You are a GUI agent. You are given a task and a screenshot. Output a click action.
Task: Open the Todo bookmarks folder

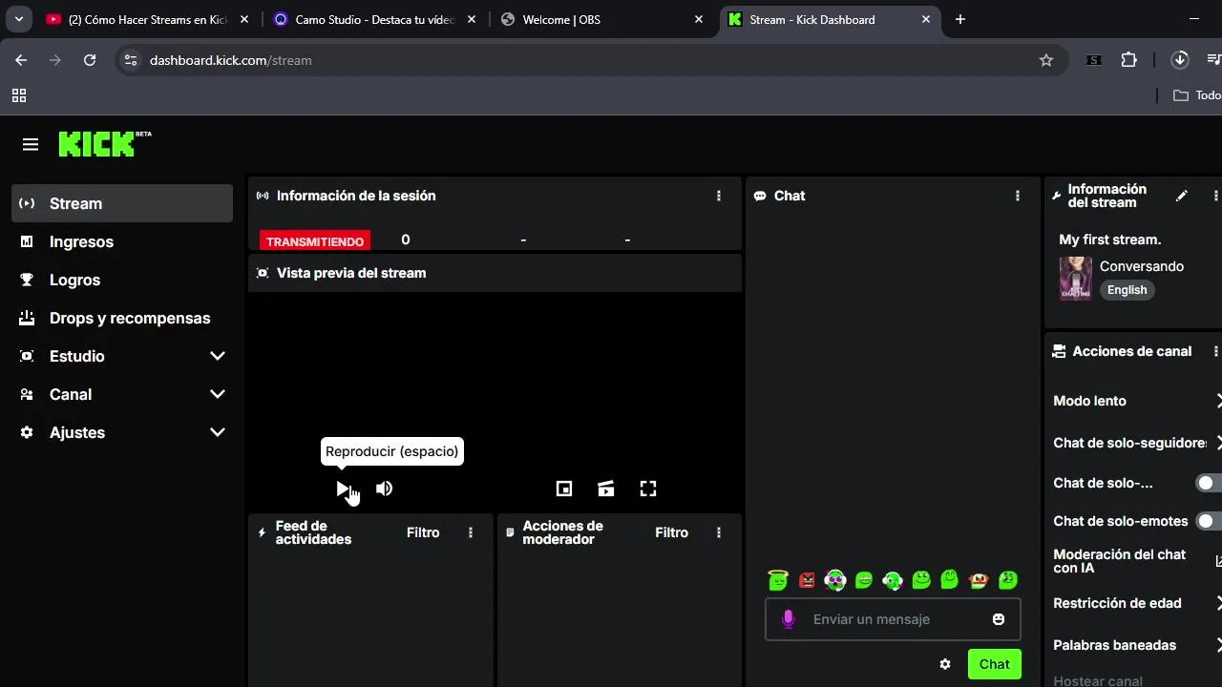1197,95
